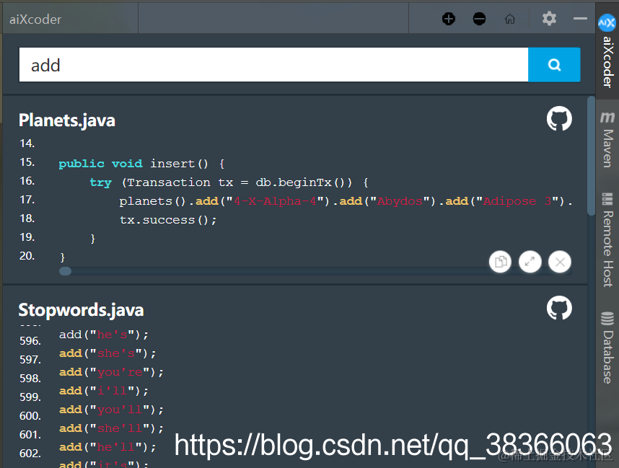Go to aiXcoder home page
Screen dimensions: 619x468
click(x=510, y=19)
